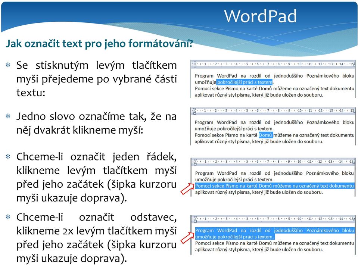
Task: Click ruler indent marker above highlighted 'Domů' screenshot
Action: tap(195, 111)
